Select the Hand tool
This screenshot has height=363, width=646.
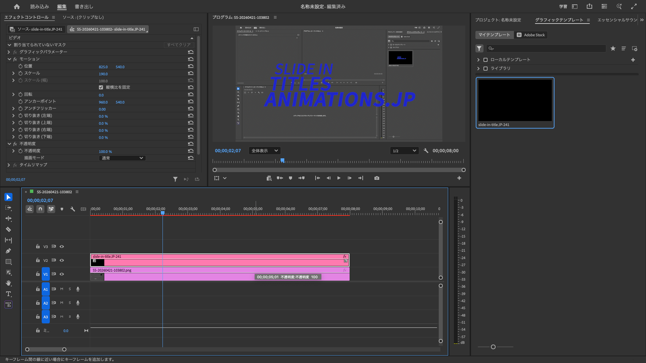(x=8, y=283)
